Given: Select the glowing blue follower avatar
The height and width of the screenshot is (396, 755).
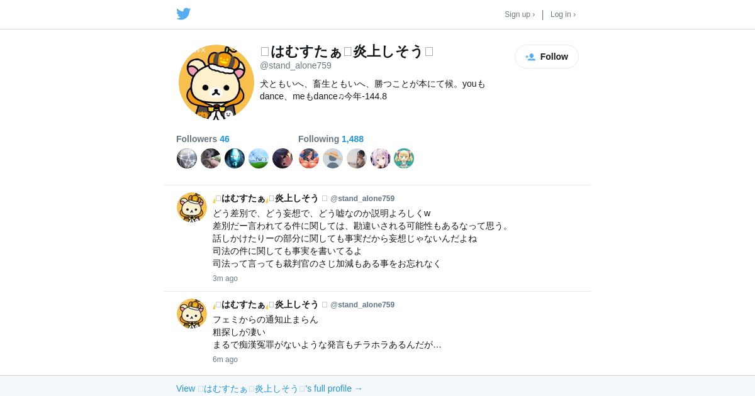Looking at the screenshot, I should point(235,158).
